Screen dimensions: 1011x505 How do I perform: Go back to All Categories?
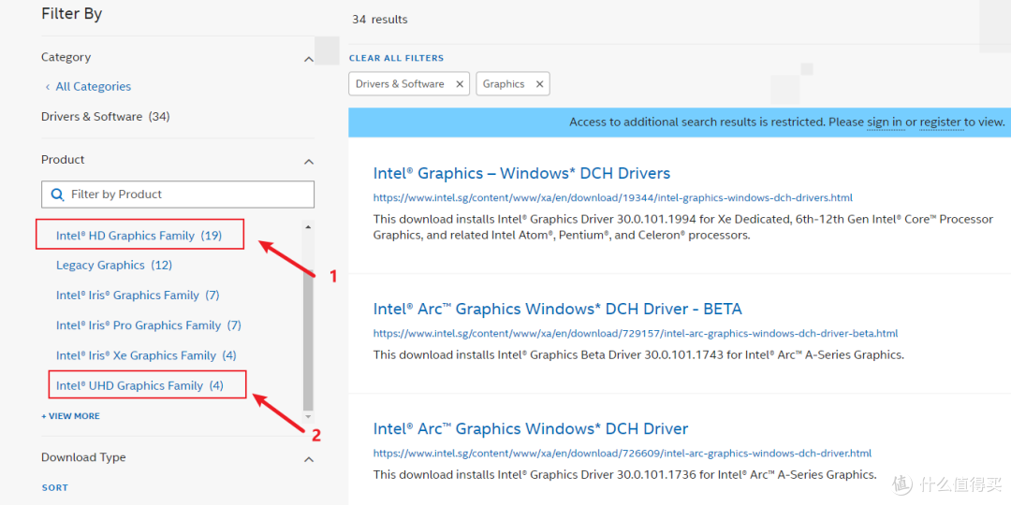point(93,87)
